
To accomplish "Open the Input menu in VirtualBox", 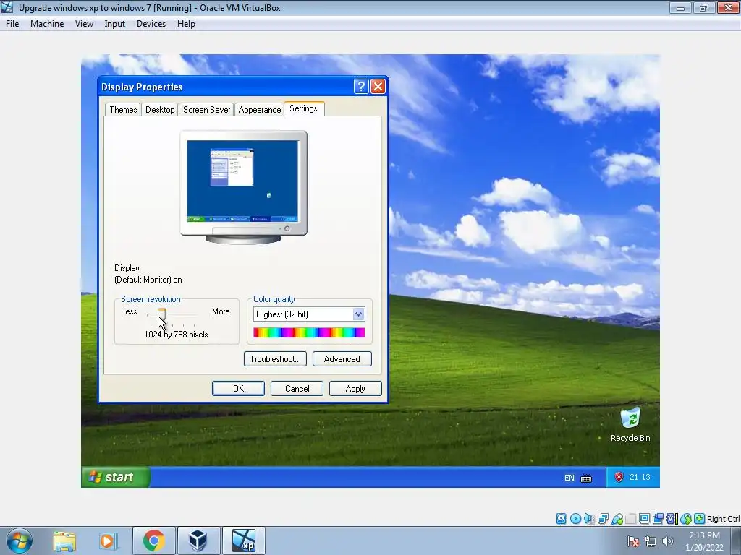I will [x=115, y=24].
